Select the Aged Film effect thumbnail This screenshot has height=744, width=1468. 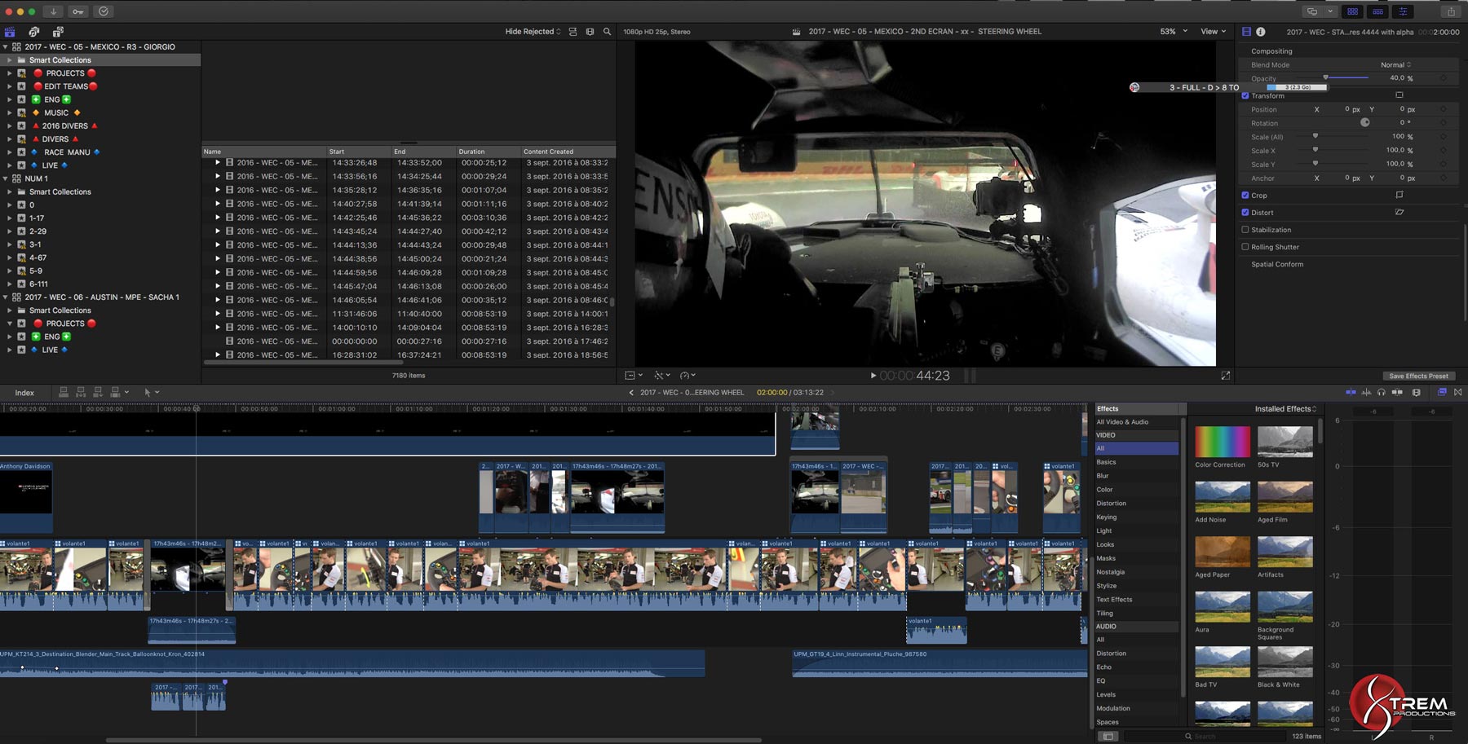(x=1285, y=496)
